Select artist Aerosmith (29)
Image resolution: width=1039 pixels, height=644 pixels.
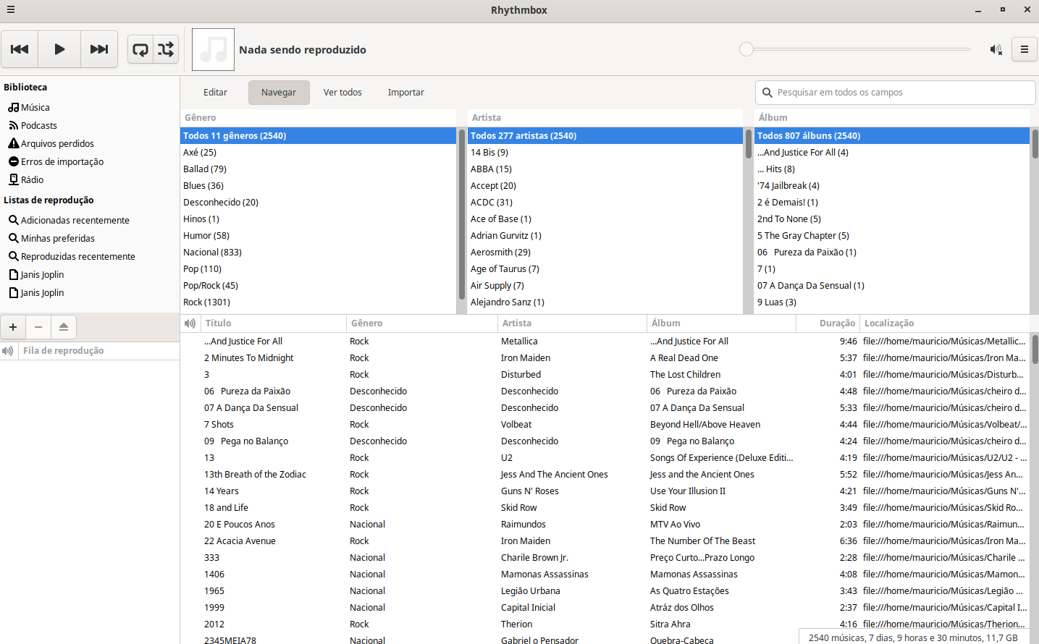click(x=605, y=252)
